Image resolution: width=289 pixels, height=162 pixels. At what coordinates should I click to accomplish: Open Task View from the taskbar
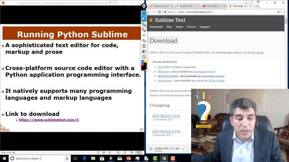[x=75, y=158]
